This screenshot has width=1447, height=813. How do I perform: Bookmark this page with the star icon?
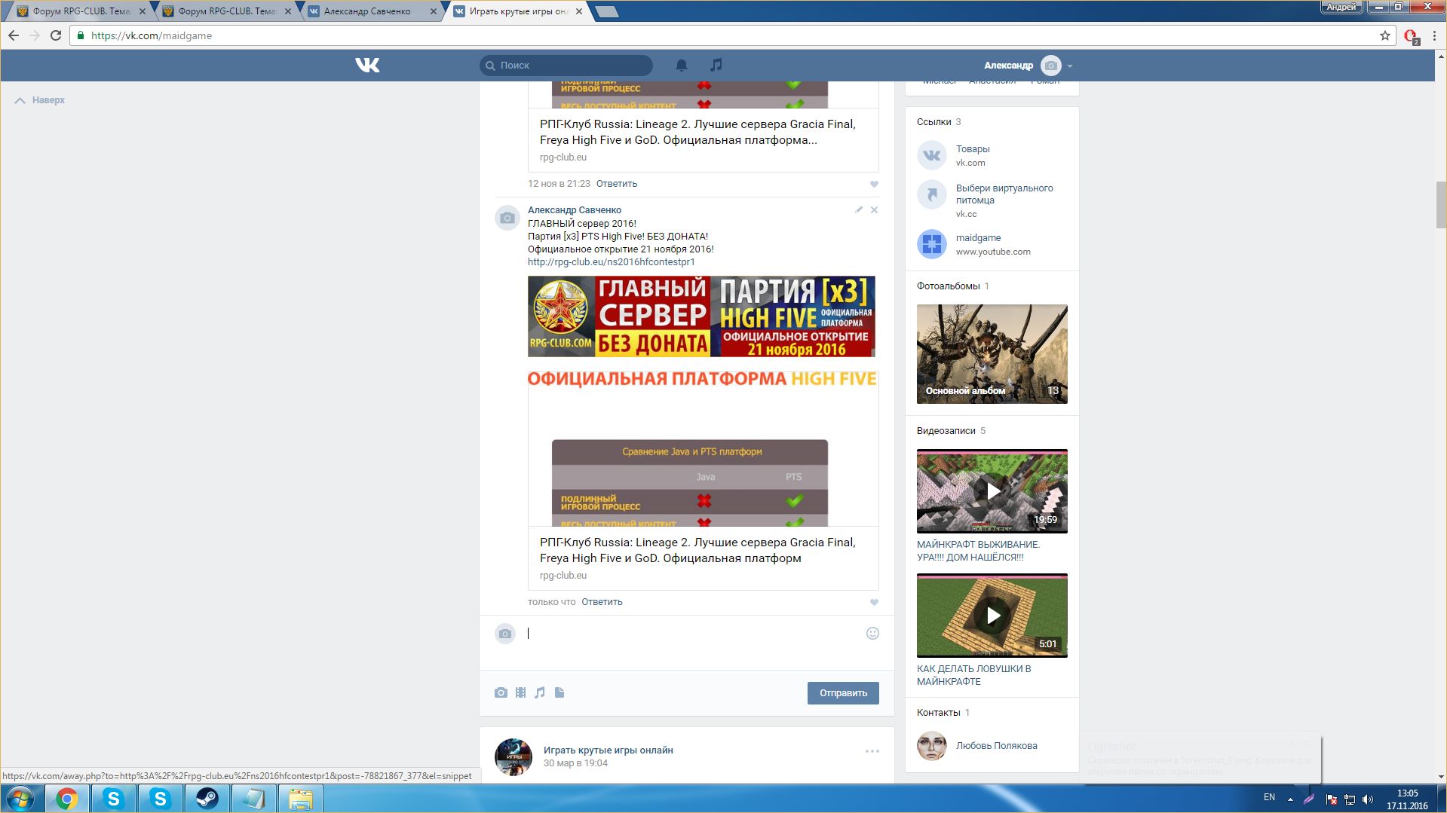tap(1385, 35)
